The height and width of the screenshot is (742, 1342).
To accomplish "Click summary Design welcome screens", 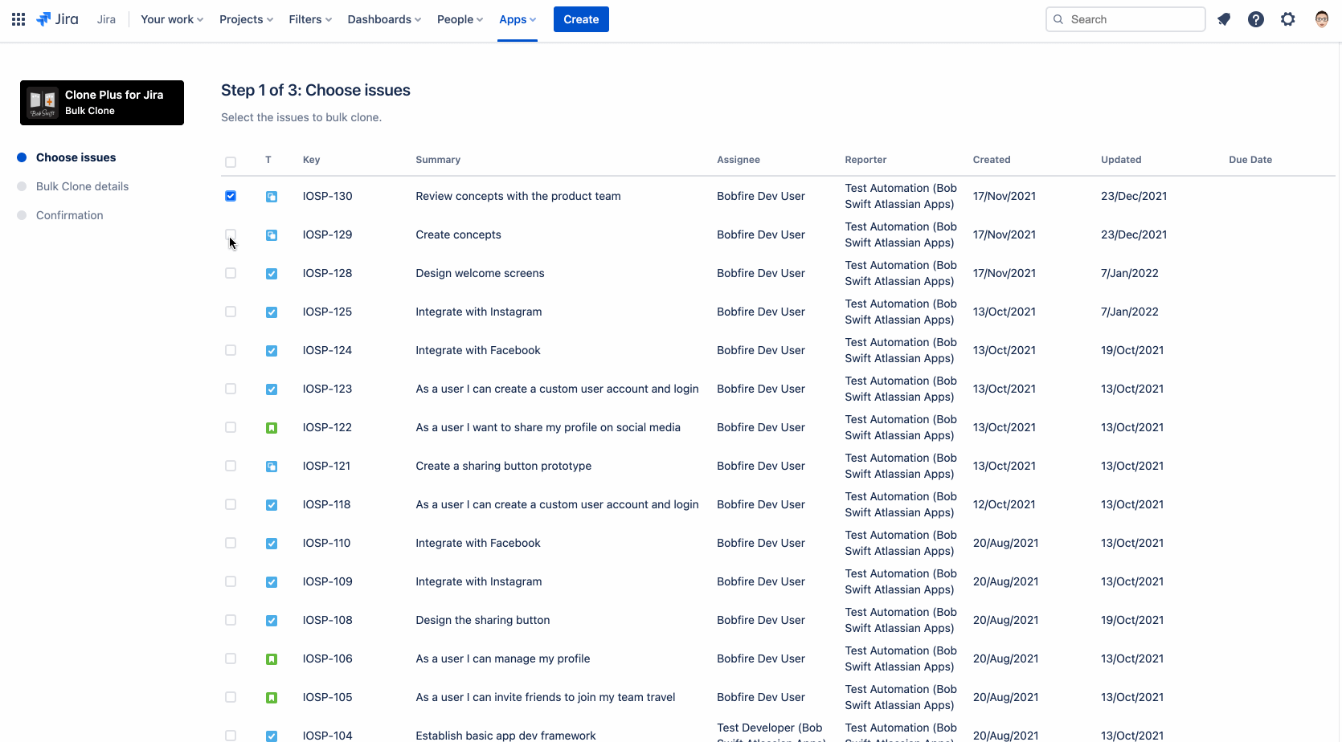I will click(x=480, y=273).
